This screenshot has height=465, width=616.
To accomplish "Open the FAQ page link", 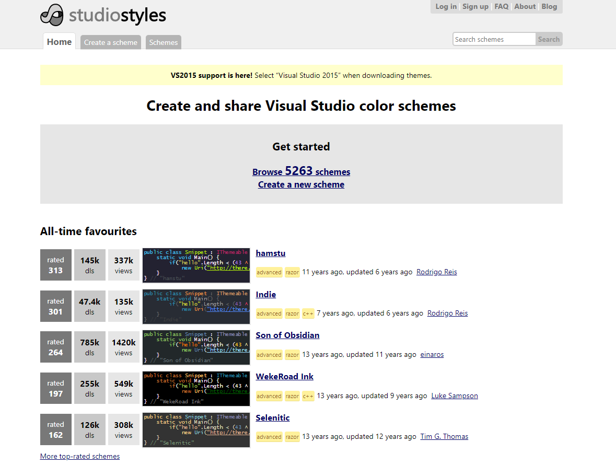I will click(x=501, y=6).
